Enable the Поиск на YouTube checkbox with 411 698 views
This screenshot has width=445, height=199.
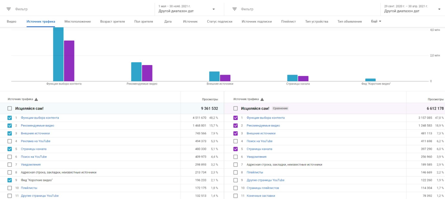[235, 141]
